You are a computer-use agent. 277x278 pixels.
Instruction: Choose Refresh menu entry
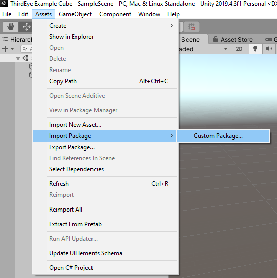(x=106, y=184)
